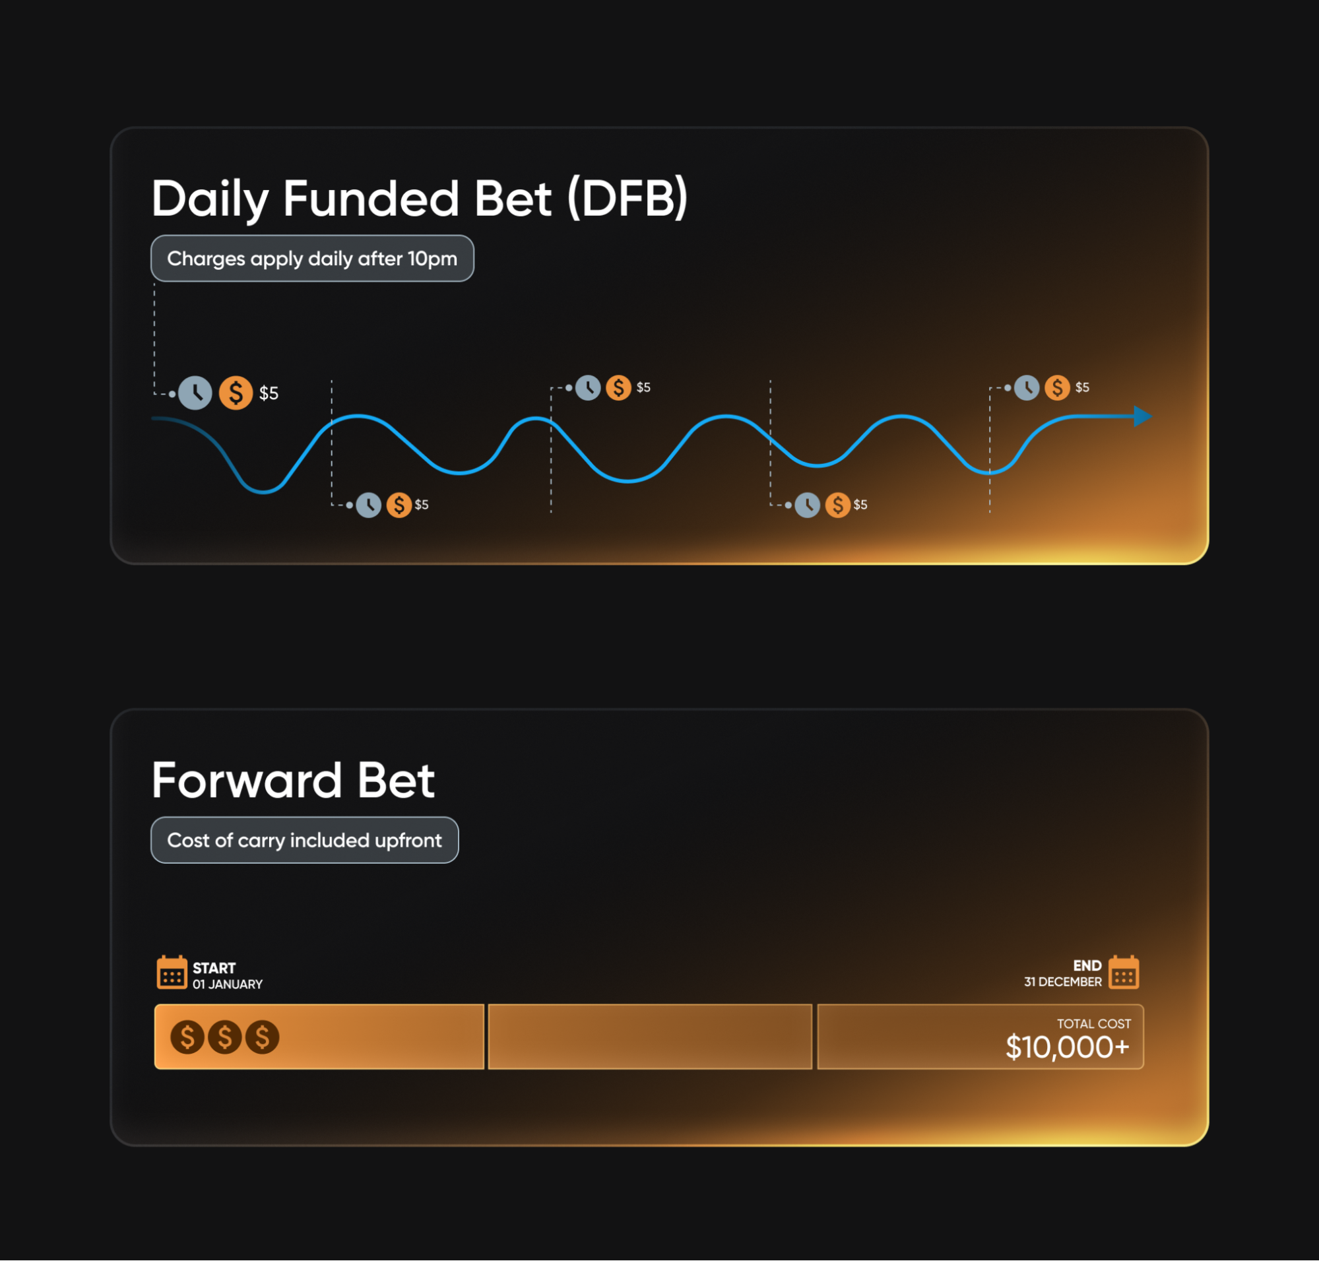Click the clock icon nearest the blue arrowhead
This screenshot has height=1261, width=1319.
tap(1027, 388)
